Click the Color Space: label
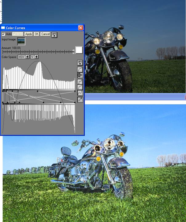This screenshot has width=186, height=222. (9, 57)
